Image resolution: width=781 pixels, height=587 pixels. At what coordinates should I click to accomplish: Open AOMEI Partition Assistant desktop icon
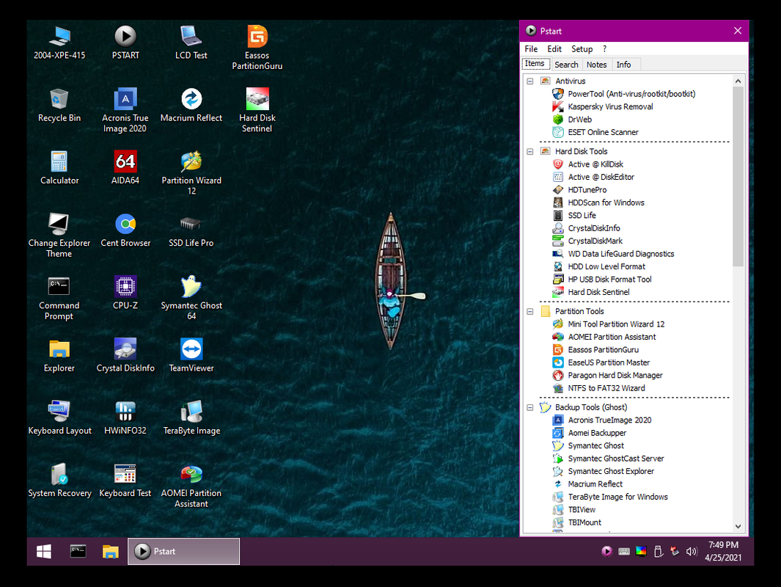point(191,485)
